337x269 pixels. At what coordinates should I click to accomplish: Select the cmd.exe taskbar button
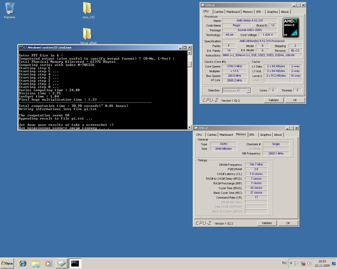[x=75, y=263]
